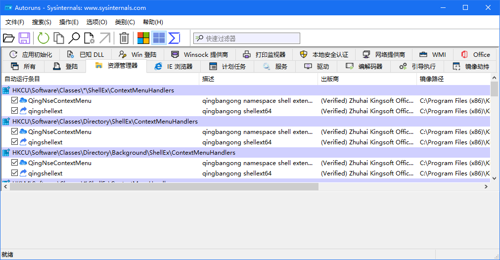Image resolution: width=500 pixels, height=260 pixels.
Task: Click the horizontal scrollbar left arrow
Action: (5, 186)
